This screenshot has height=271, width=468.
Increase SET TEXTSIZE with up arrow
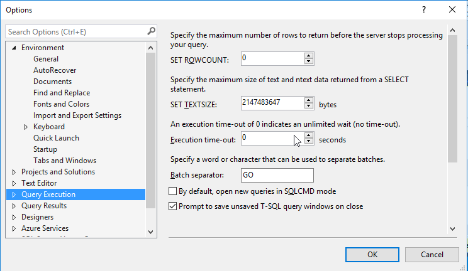pyautogui.click(x=309, y=100)
